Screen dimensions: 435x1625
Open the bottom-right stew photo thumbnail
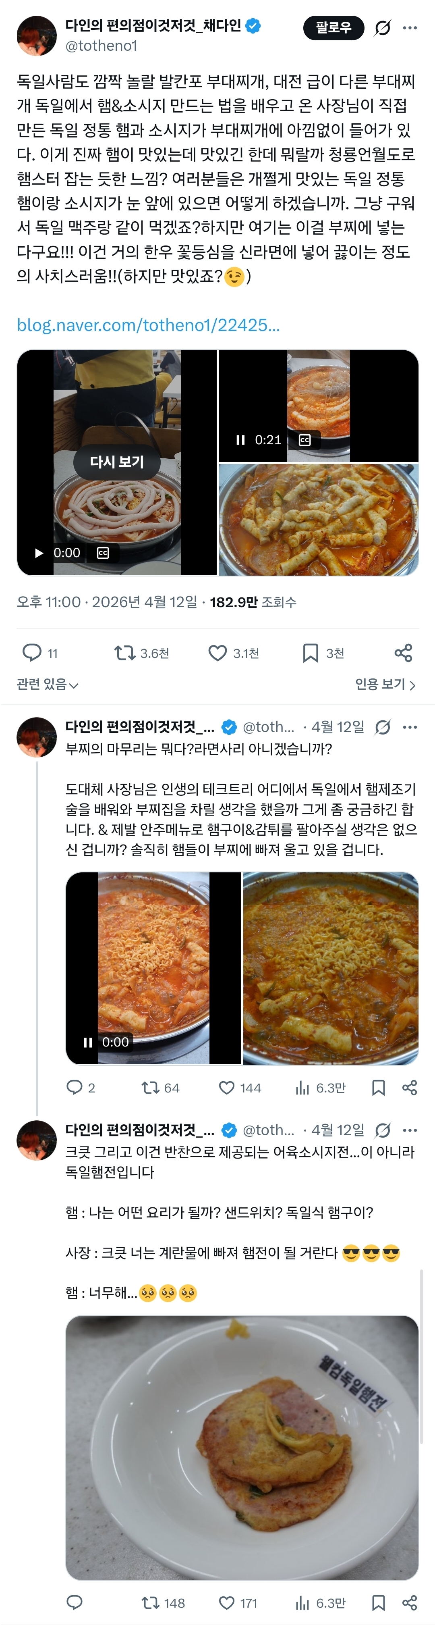coord(318,519)
